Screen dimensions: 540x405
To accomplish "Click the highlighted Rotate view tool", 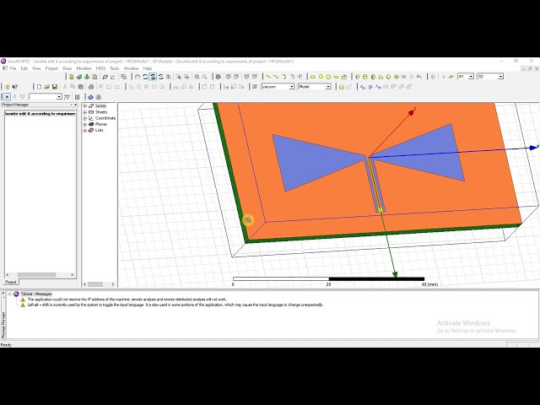I will (153, 77).
